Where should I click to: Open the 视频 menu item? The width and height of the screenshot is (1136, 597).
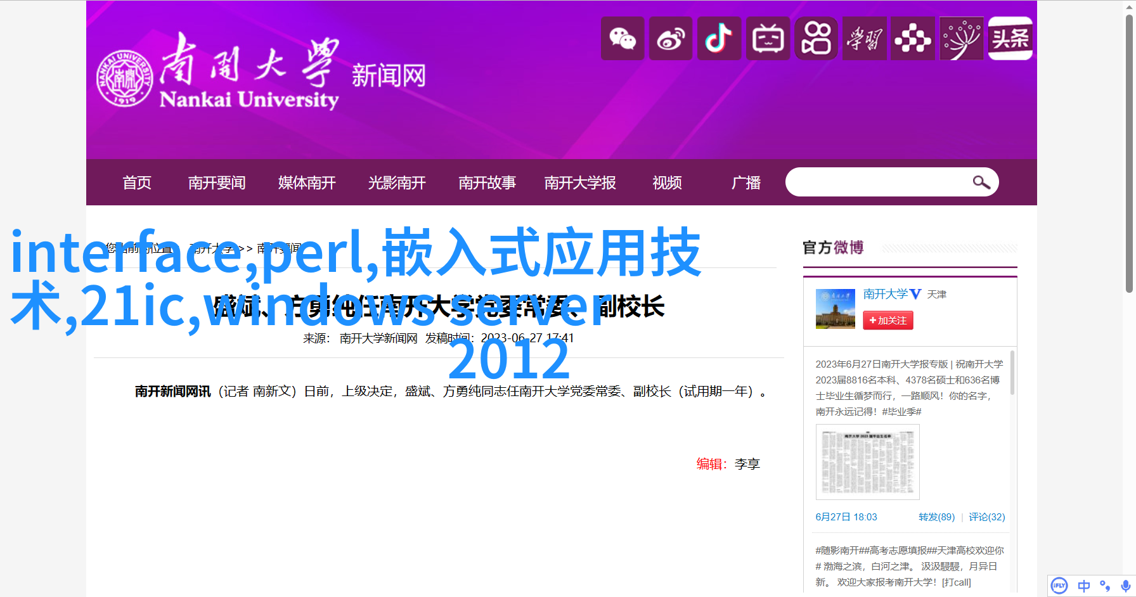(x=667, y=183)
